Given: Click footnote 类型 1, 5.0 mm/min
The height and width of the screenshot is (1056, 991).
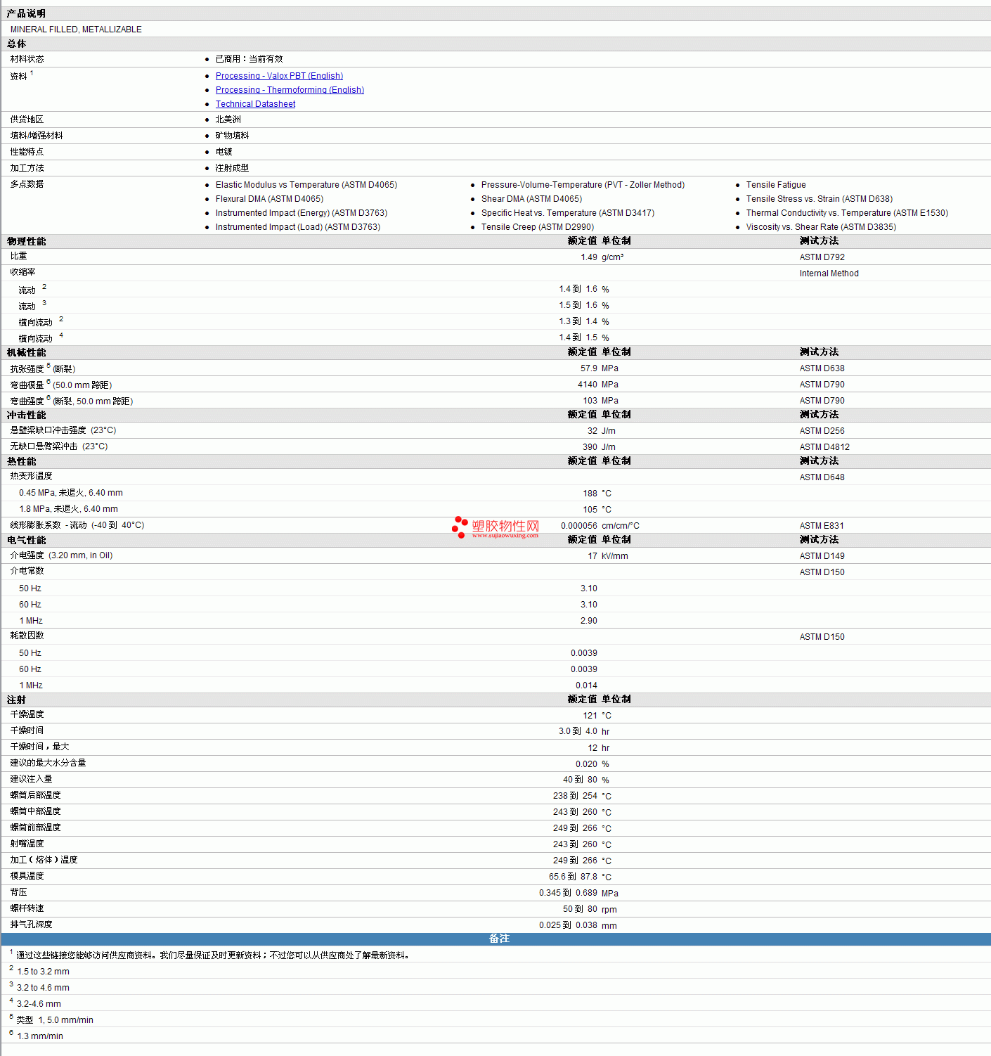Looking at the screenshot, I should coord(55,1020).
